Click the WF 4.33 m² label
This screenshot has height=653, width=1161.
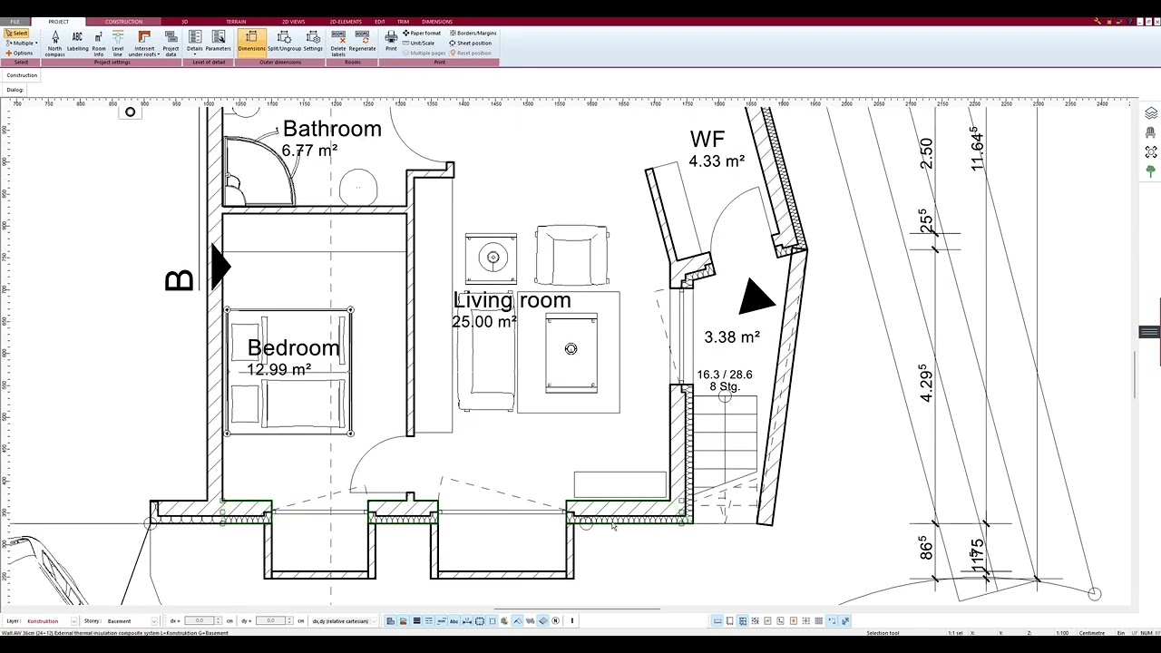pyautogui.click(x=716, y=150)
